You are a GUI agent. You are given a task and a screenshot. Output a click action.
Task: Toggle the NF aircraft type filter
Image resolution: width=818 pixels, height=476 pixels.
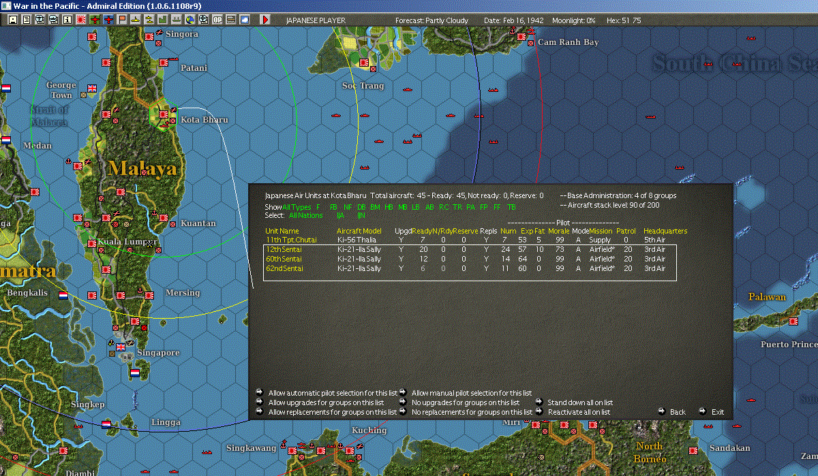[348, 207]
